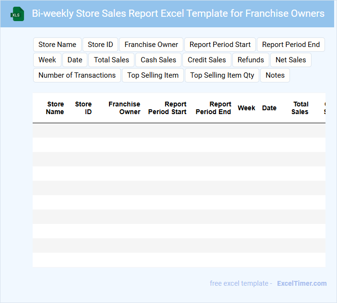Viewport: 337px width, 303px height.
Task: Click the Report Period Start column header
Action: pyautogui.click(x=168, y=108)
